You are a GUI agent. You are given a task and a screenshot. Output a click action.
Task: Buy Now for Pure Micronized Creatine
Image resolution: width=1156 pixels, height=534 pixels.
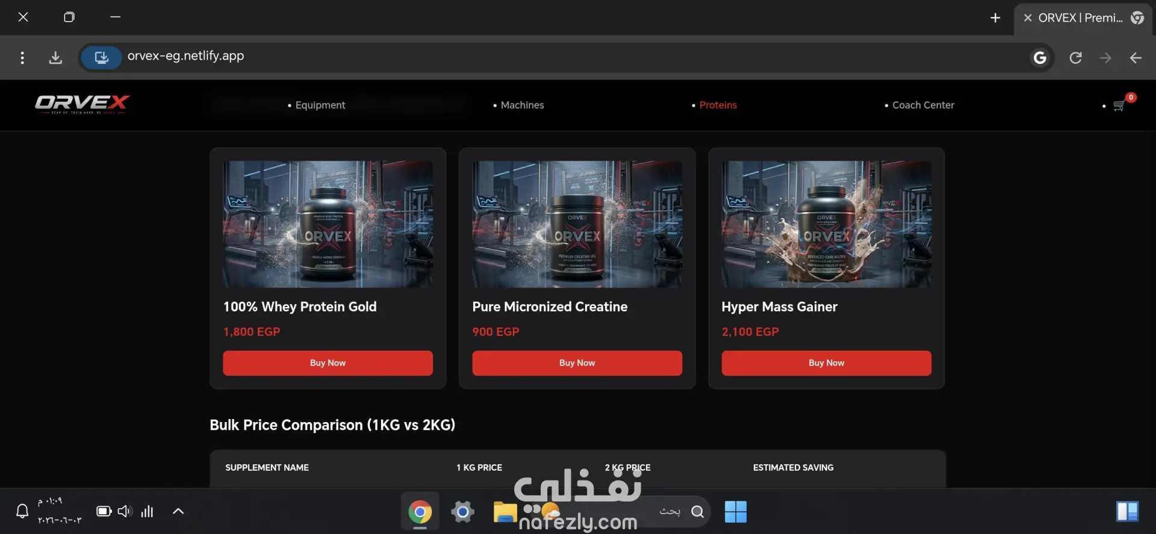(577, 363)
